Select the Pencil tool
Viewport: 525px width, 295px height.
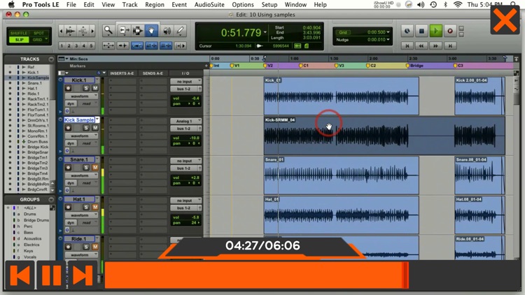(x=181, y=31)
